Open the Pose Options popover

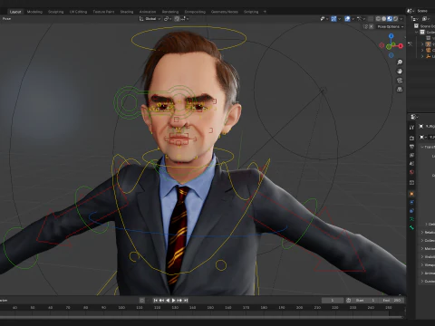coord(391,26)
